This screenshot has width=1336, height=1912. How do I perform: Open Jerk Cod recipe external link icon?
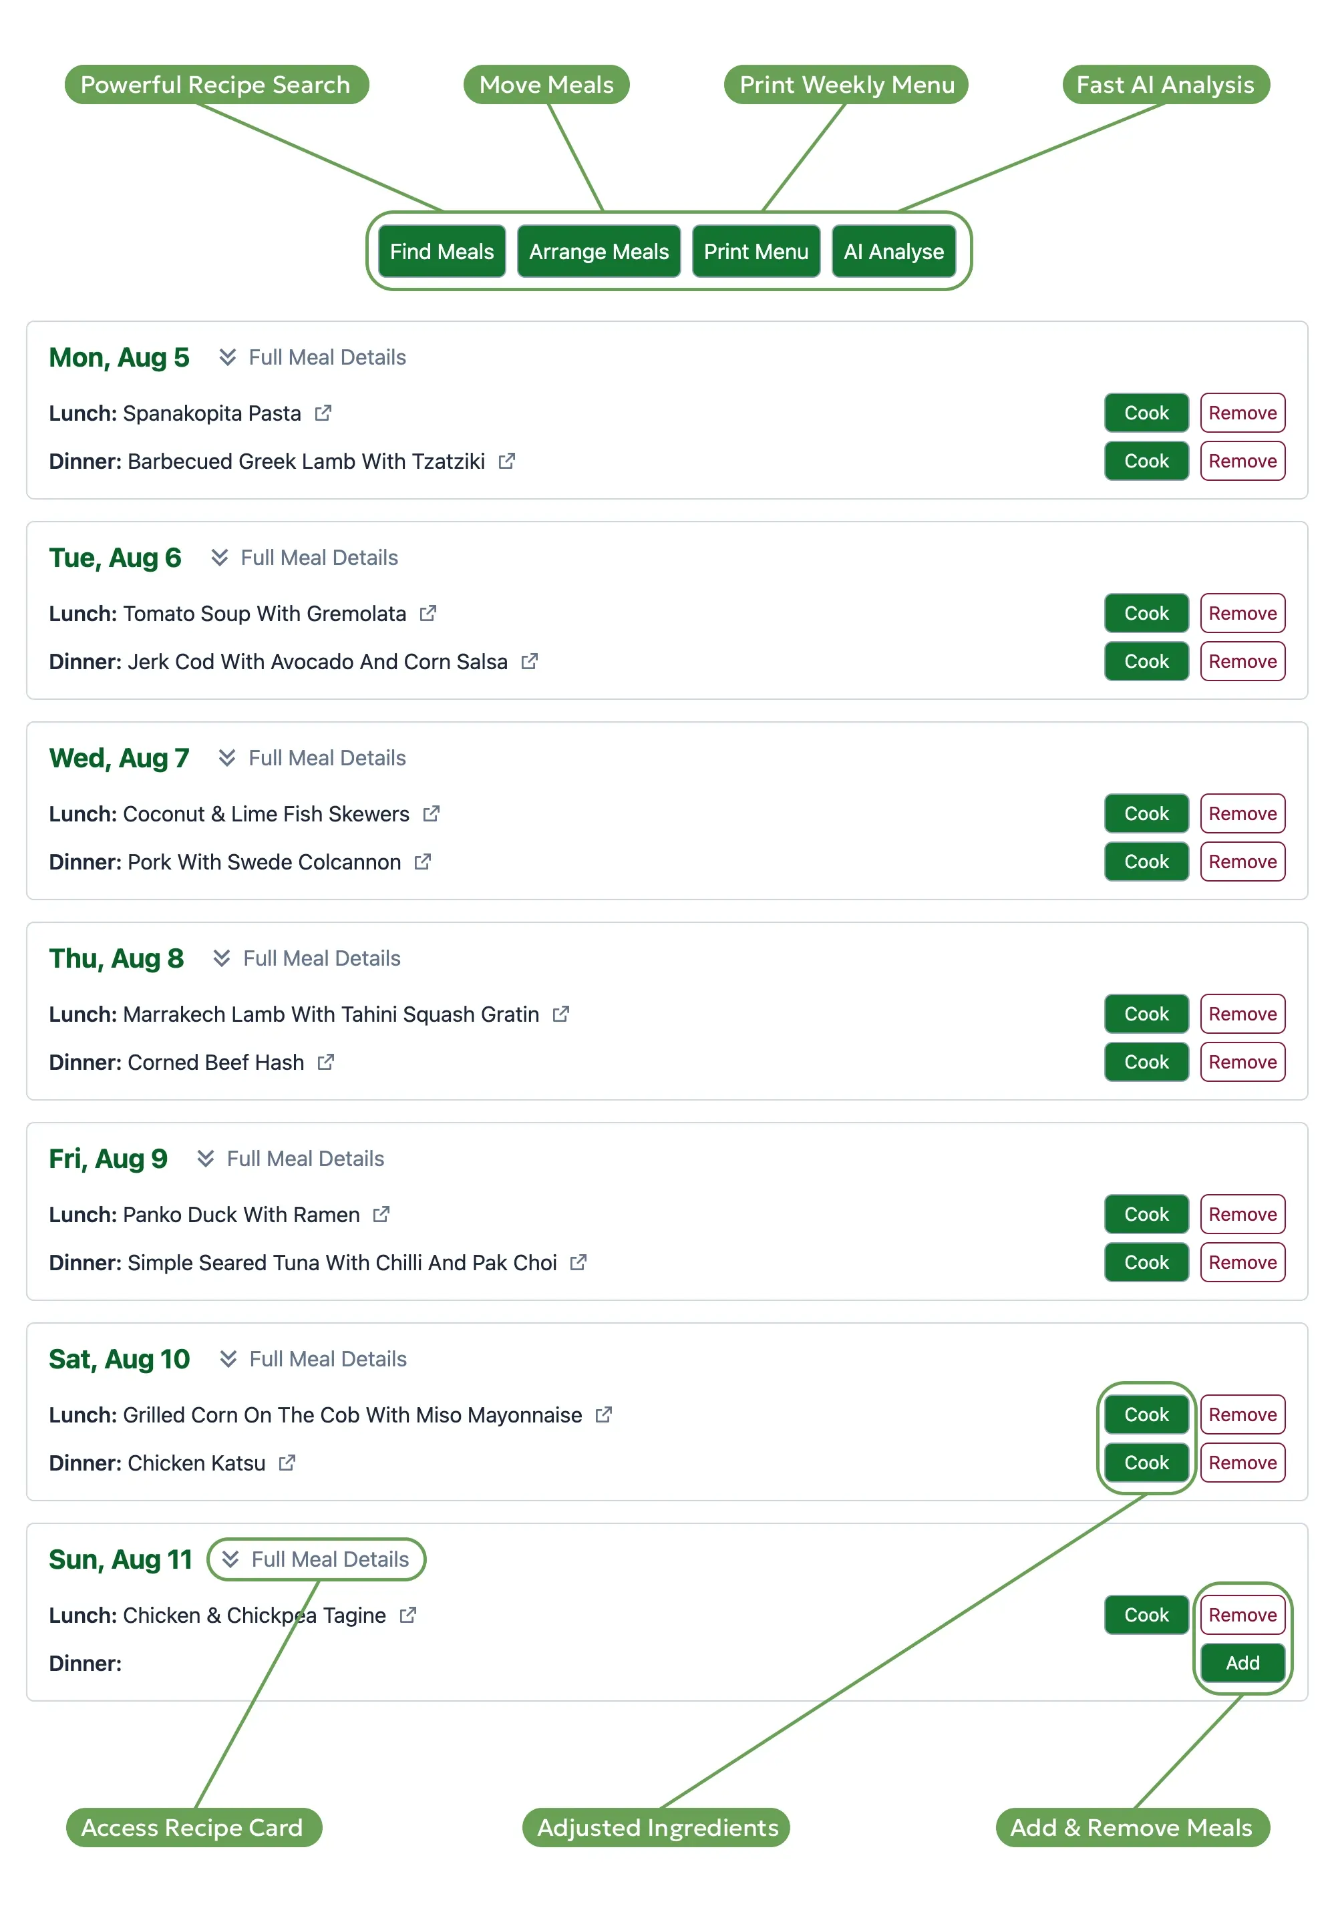(x=530, y=662)
